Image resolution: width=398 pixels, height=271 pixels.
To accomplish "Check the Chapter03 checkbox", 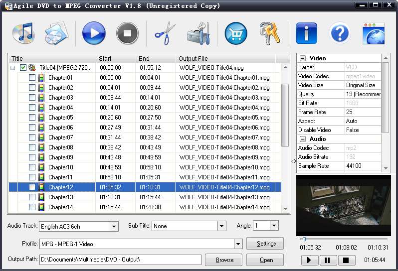I will 32,97.
